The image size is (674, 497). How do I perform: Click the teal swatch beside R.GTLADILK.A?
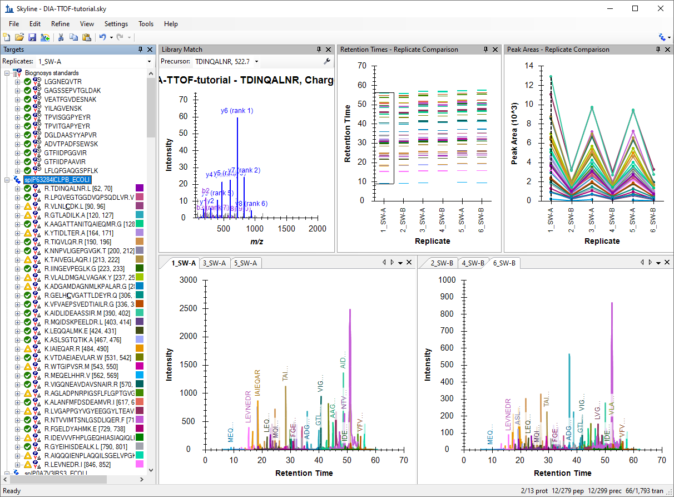(140, 215)
